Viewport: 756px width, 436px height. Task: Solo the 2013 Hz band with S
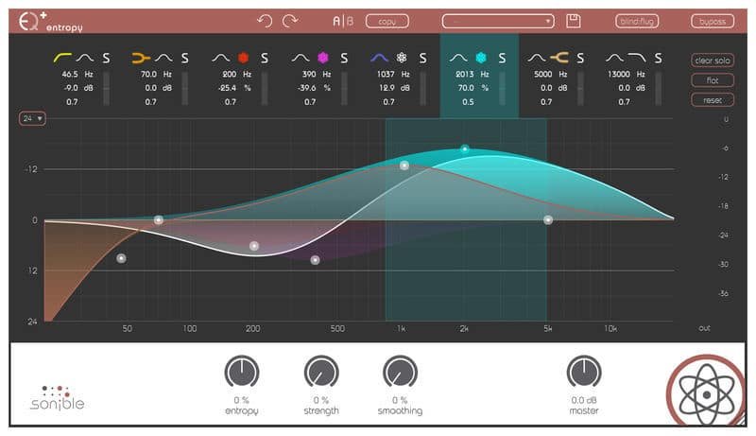[502, 59]
